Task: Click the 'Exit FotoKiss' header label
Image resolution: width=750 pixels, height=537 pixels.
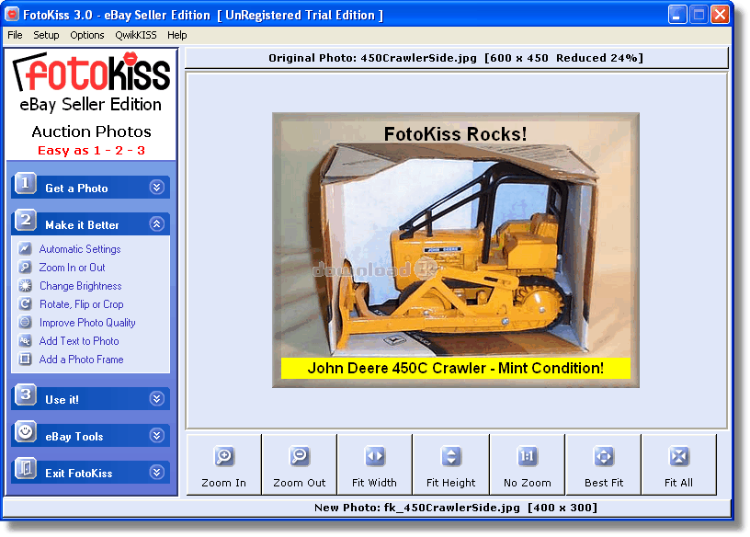Action: click(79, 474)
